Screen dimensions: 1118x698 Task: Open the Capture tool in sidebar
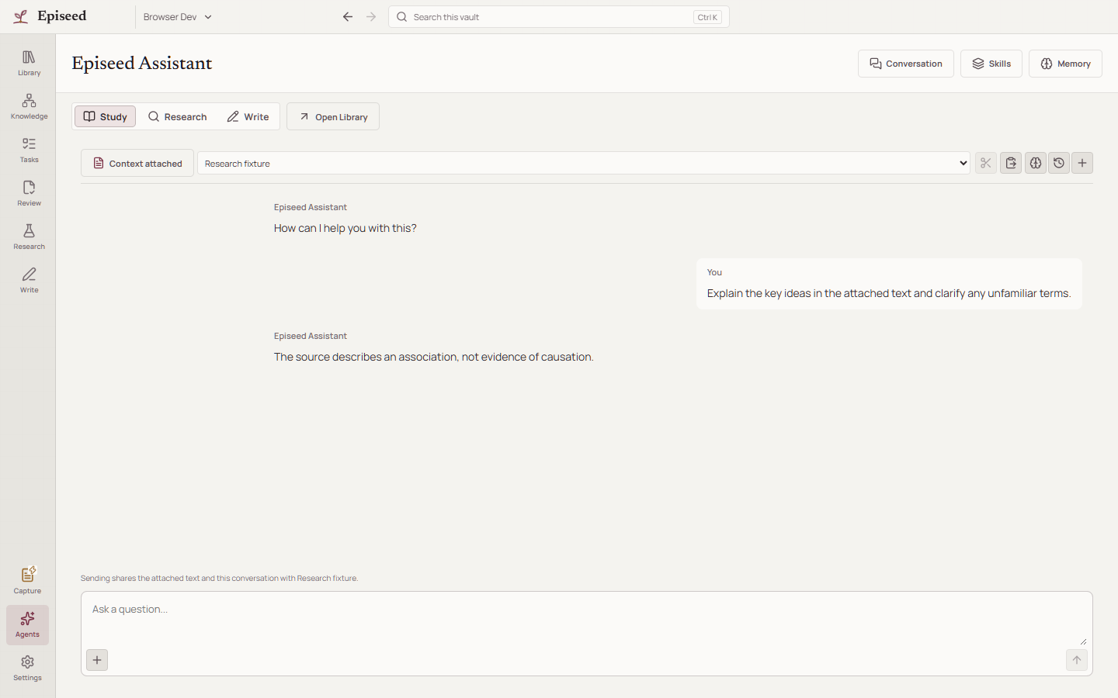pos(27,581)
